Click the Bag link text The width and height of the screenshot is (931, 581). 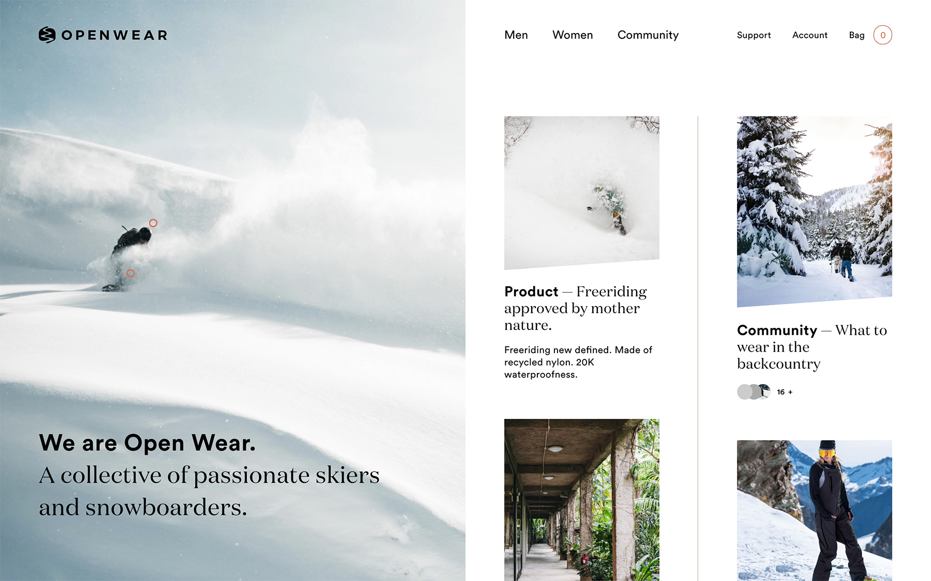tap(857, 35)
